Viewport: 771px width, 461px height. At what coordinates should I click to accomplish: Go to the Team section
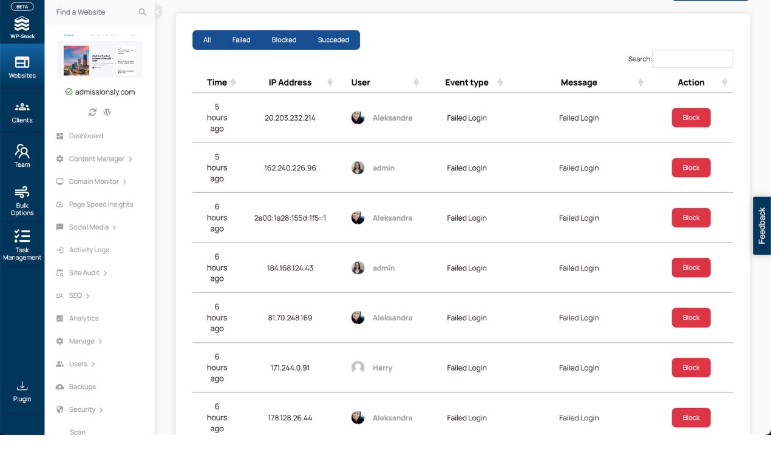point(22,155)
